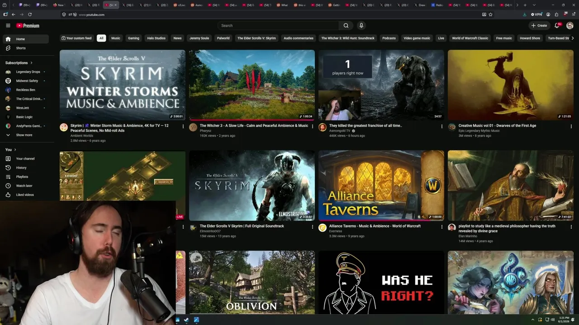Open Your custom feed chip

click(76, 38)
